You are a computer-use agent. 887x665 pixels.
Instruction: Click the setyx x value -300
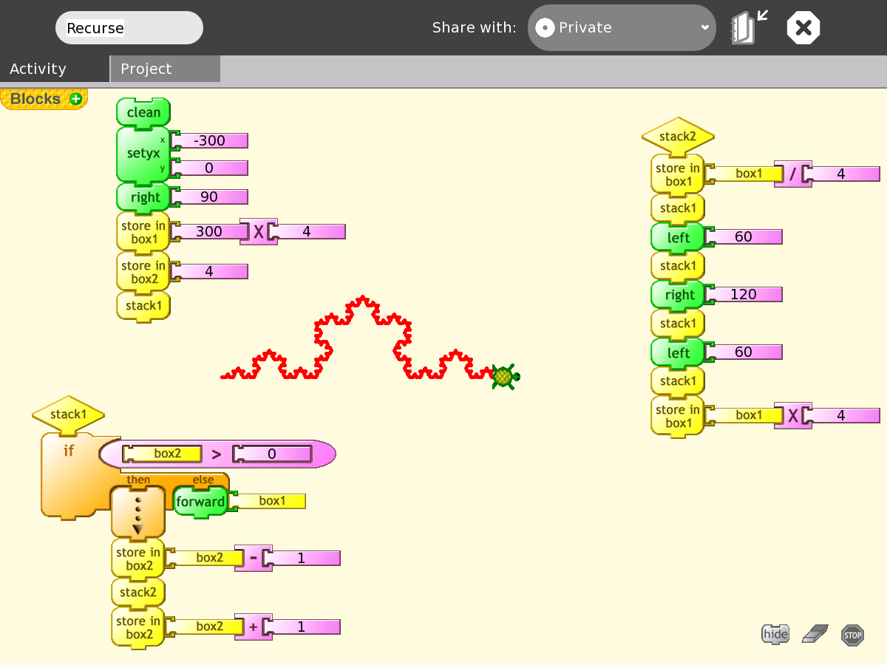210,140
